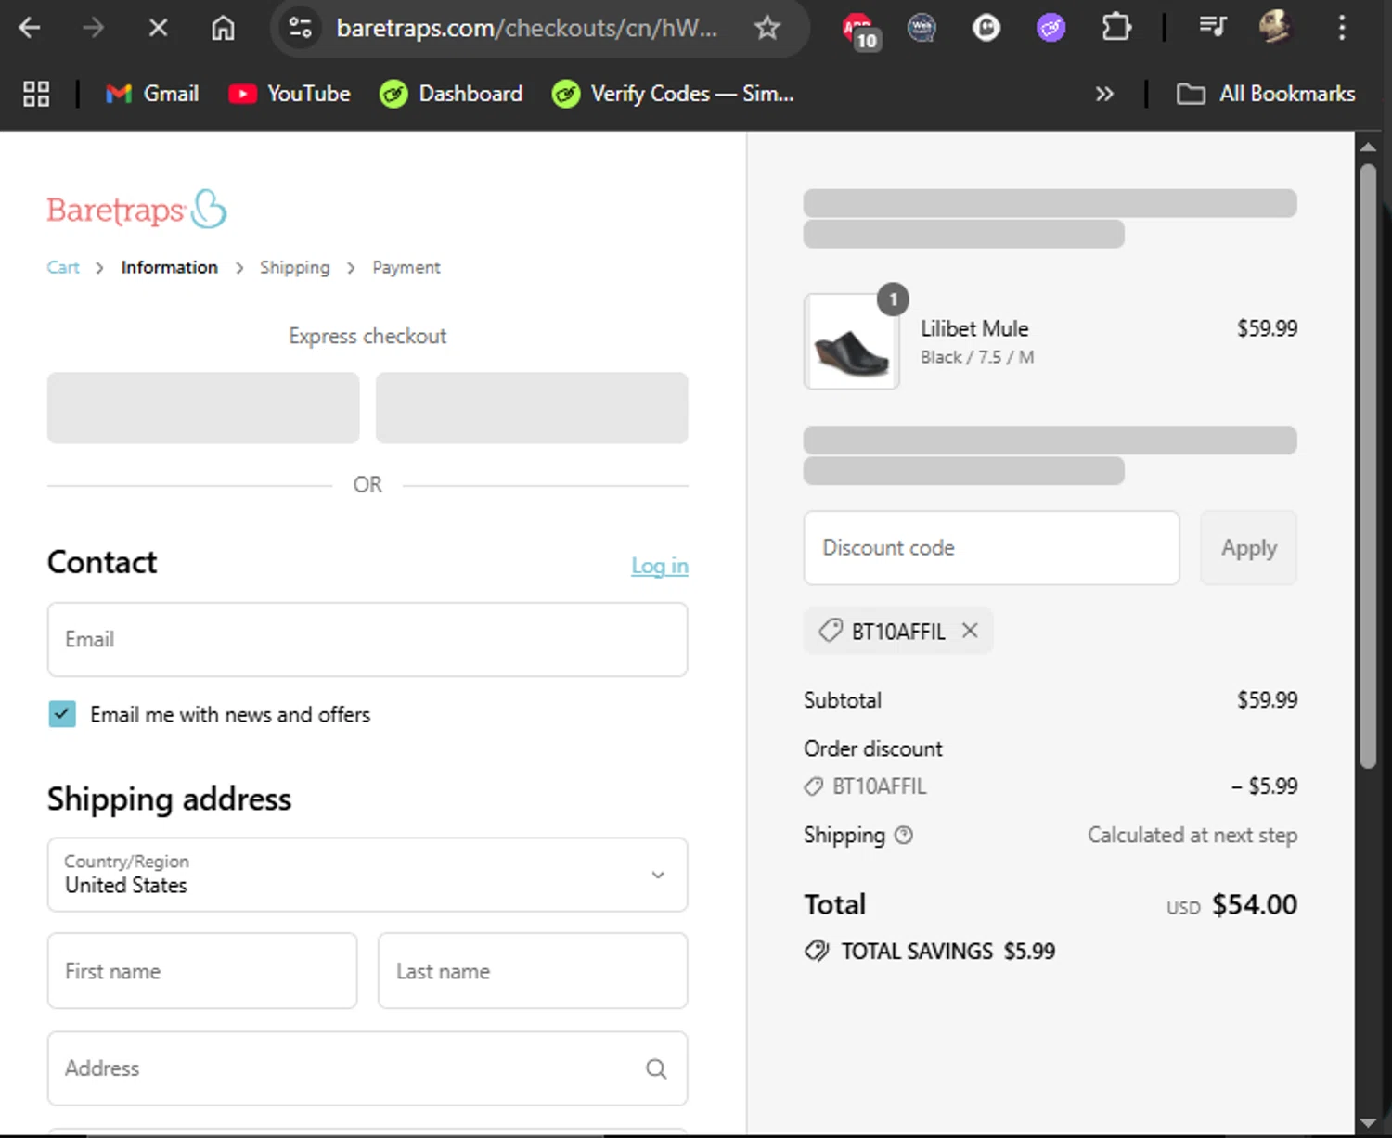Screen dimensions: 1392x1138
Task: Click the page vertical scrollbar thumb
Action: pyautogui.click(x=1368, y=467)
